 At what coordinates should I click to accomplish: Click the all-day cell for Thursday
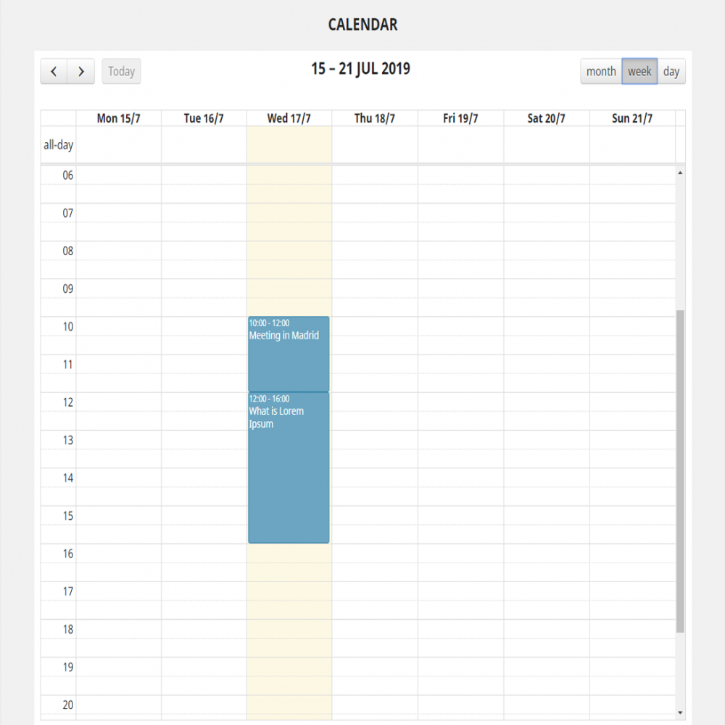[x=375, y=145]
